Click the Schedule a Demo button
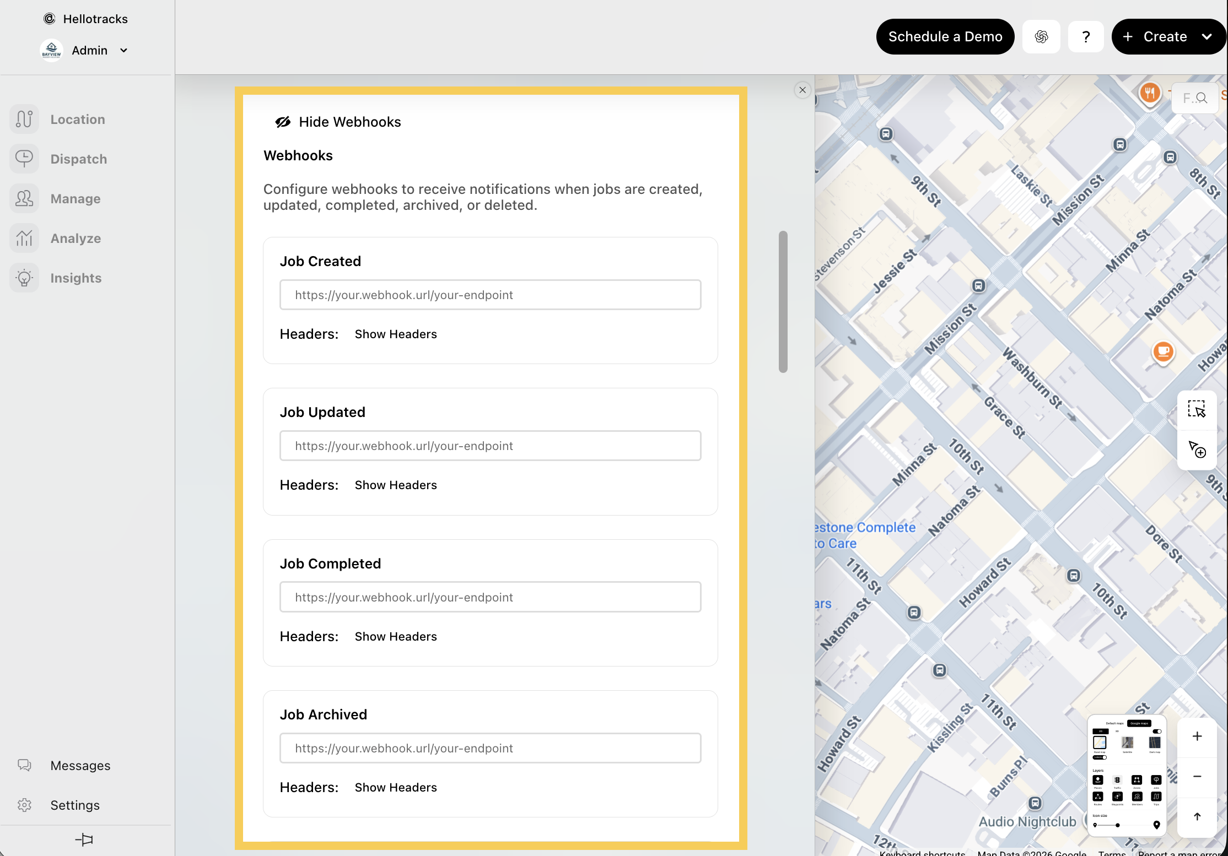Screen dimensions: 1228x856 [x=945, y=37]
